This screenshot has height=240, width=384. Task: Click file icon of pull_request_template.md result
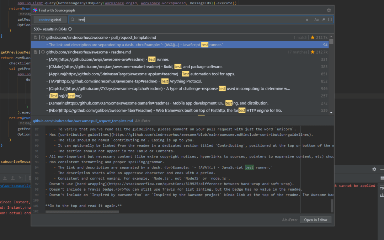pyautogui.click(x=36, y=37)
